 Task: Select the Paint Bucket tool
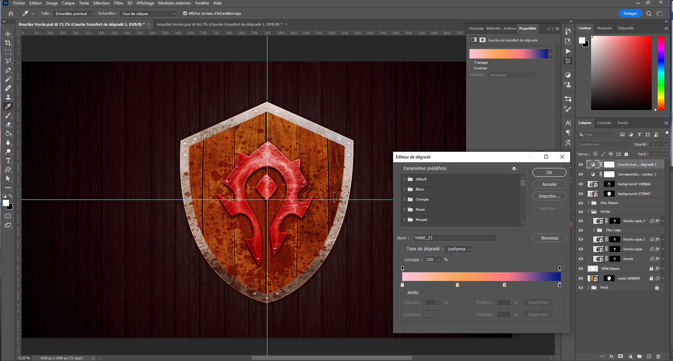pos(8,134)
